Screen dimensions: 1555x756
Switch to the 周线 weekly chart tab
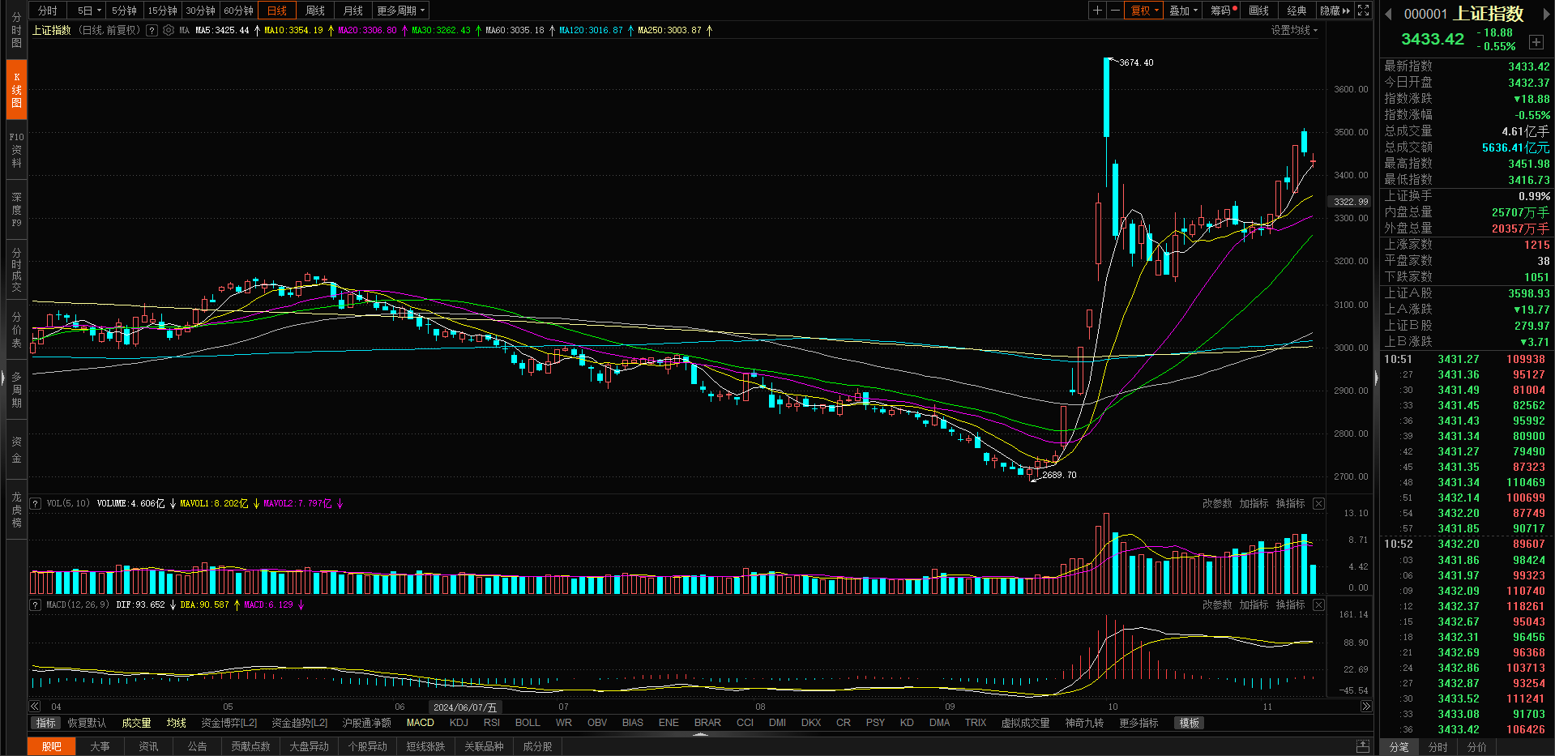click(x=314, y=11)
